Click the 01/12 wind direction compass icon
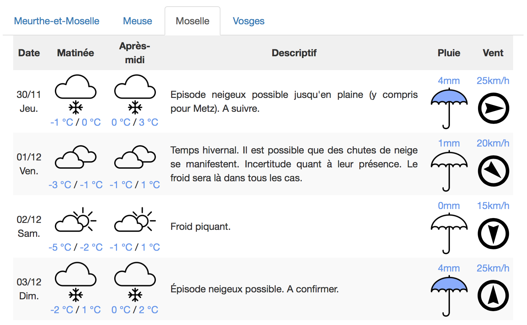The width and height of the screenshot is (527, 325). tap(493, 171)
